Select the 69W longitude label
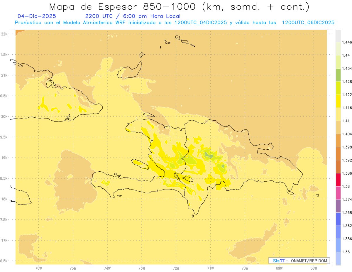 279,268
